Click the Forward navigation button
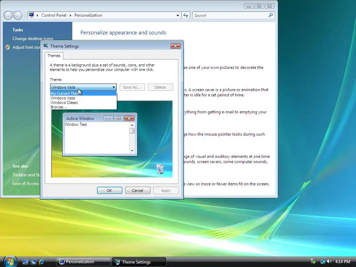 tap(18, 15)
